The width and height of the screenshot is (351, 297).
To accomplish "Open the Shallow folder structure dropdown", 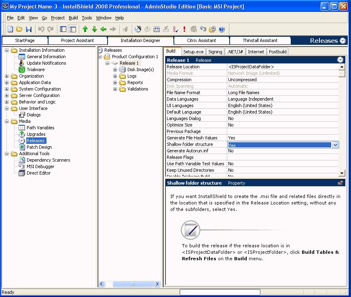I will coord(335,145).
